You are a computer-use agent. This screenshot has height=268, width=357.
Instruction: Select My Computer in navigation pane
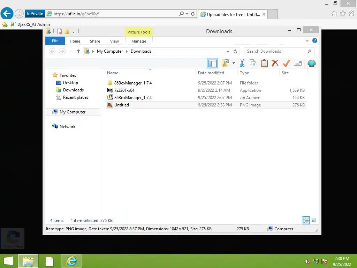click(73, 112)
